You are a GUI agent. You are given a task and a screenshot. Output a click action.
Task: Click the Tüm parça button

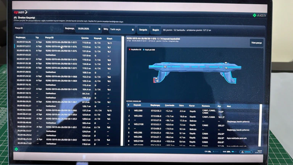[x=256, y=43]
